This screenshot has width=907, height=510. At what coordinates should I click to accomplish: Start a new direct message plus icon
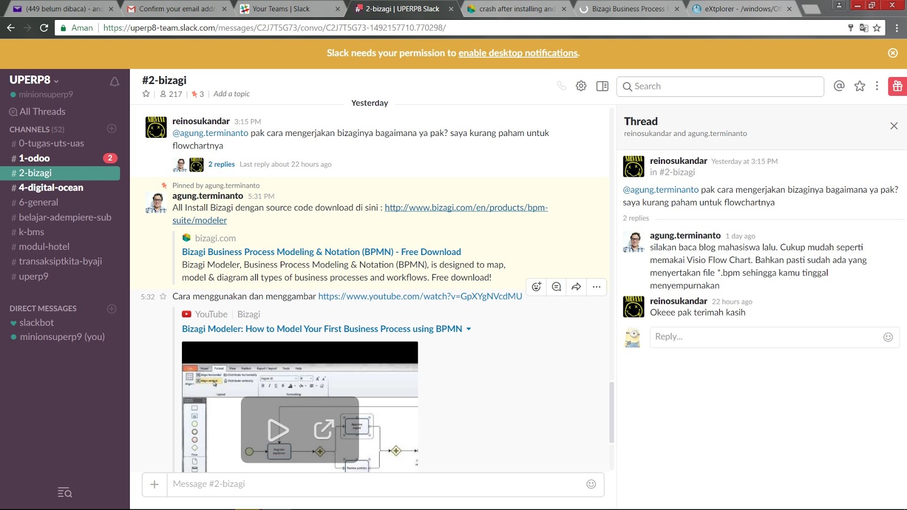112,308
